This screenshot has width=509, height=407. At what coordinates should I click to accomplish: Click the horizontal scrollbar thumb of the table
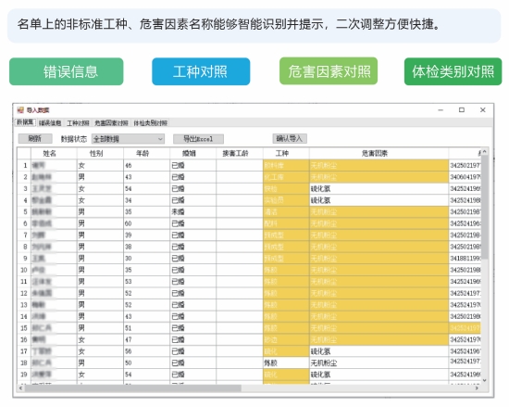pos(133,388)
